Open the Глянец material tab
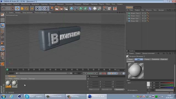The height and width of the screenshot is (99, 176). (x=147, y=59)
